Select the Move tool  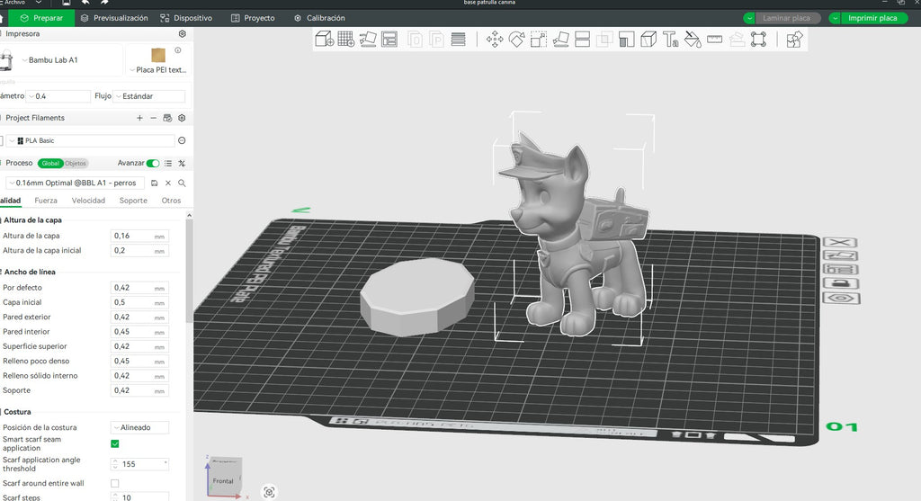(x=495, y=40)
